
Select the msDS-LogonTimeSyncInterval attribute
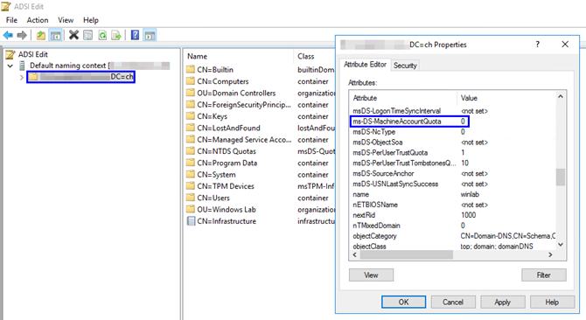452,111
